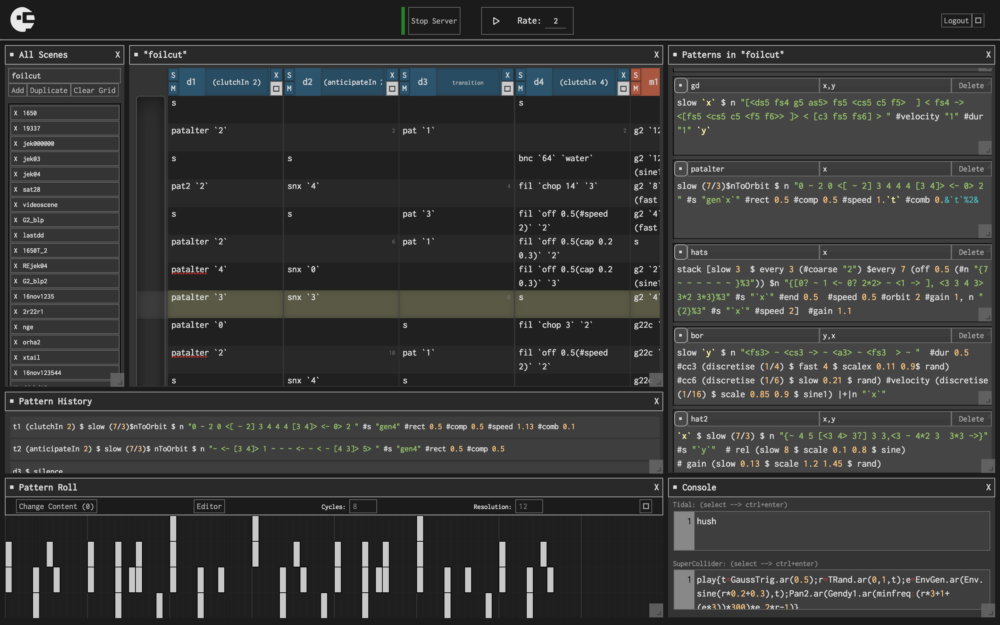The width and height of the screenshot is (1000, 625).
Task: Click the square icon in d1 channel header
Action: coord(276,89)
